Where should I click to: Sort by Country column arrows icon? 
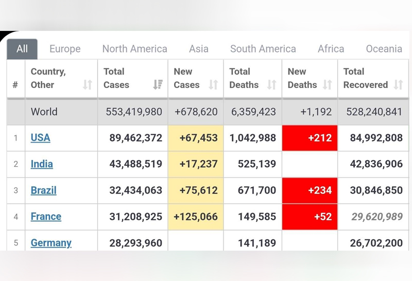coord(88,85)
